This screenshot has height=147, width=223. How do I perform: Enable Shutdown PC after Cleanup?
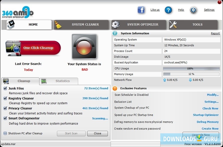(5, 133)
